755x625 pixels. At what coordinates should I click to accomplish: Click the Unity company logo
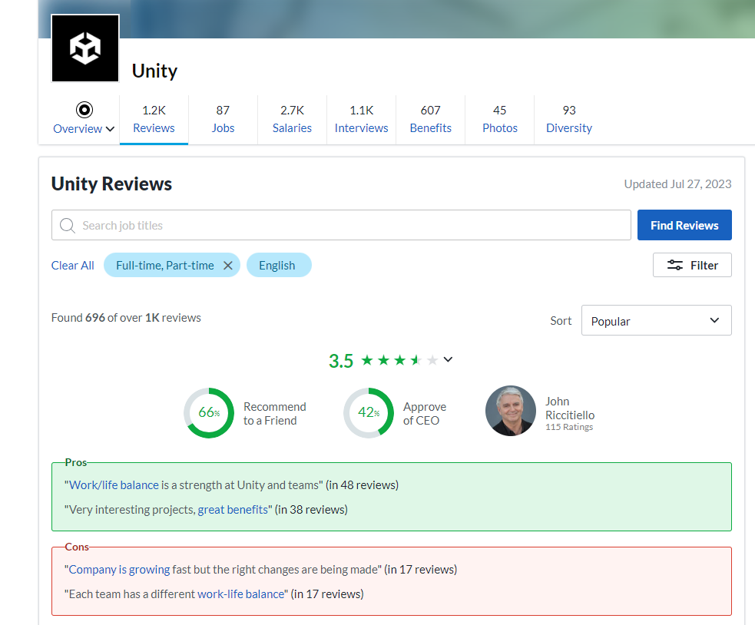pyautogui.click(x=85, y=48)
